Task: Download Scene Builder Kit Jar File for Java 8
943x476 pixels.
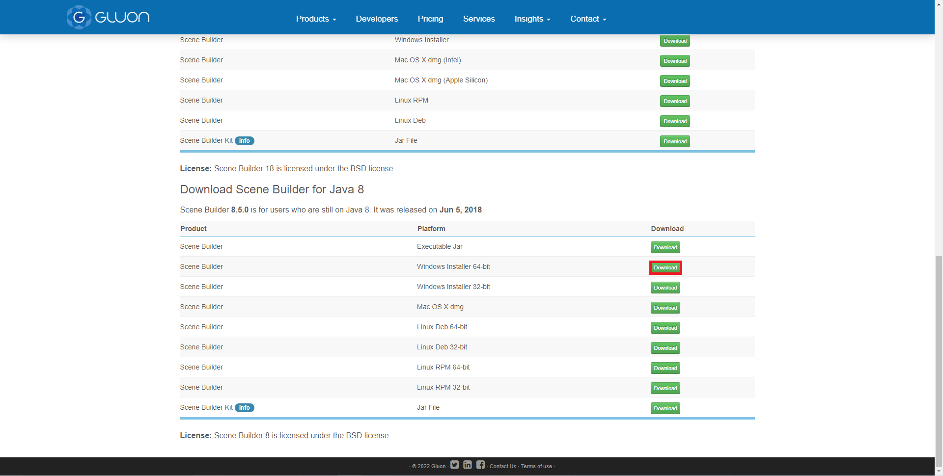Action: coord(666,408)
